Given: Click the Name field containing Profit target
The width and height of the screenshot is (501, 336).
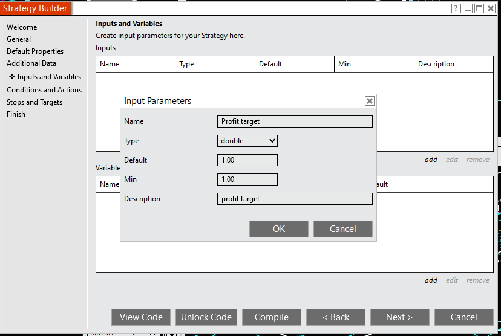Looking at the screenshot, I should (x=295, y=121).
